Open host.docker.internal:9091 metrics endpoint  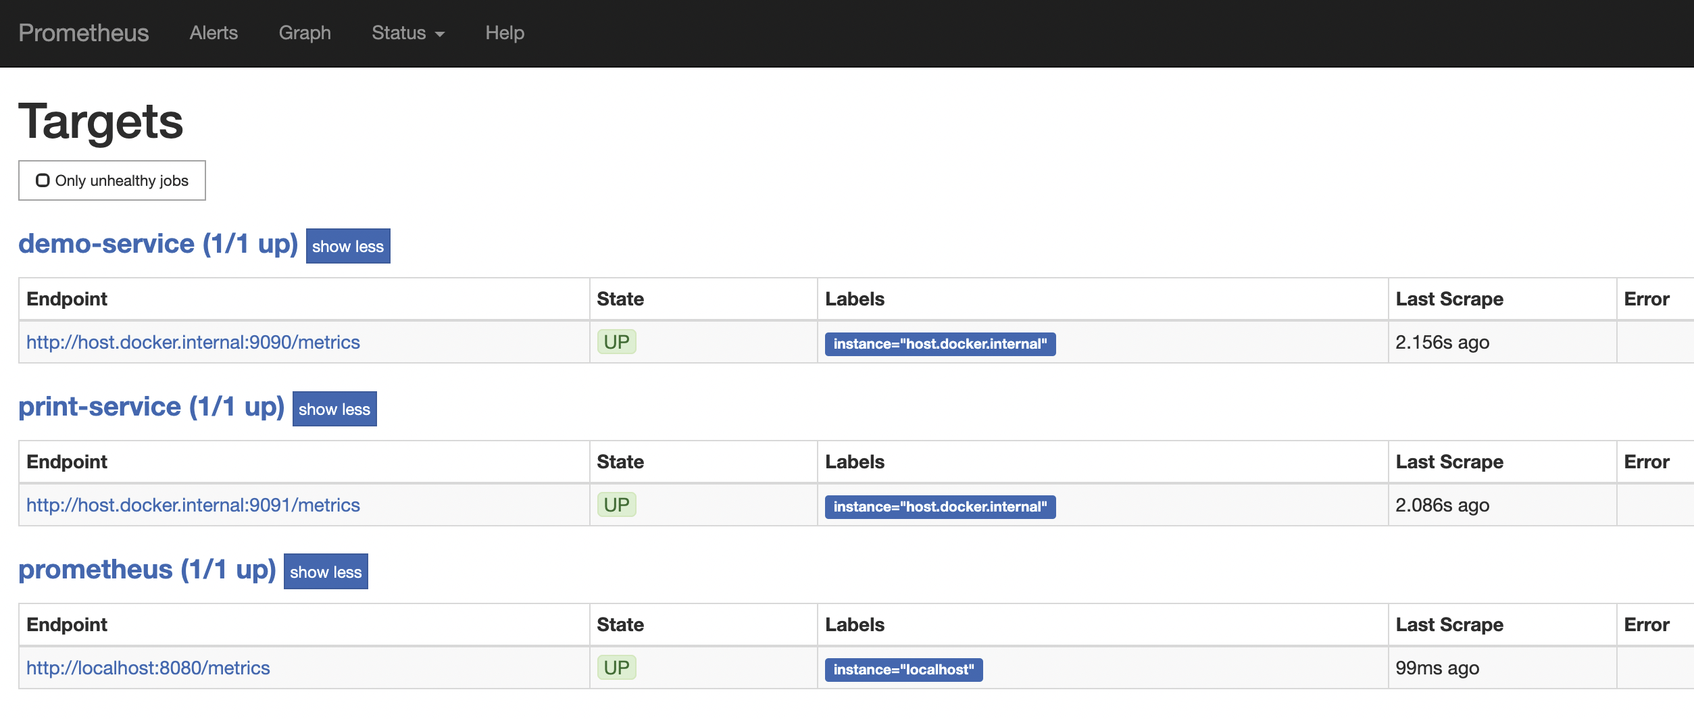(193, 505)
